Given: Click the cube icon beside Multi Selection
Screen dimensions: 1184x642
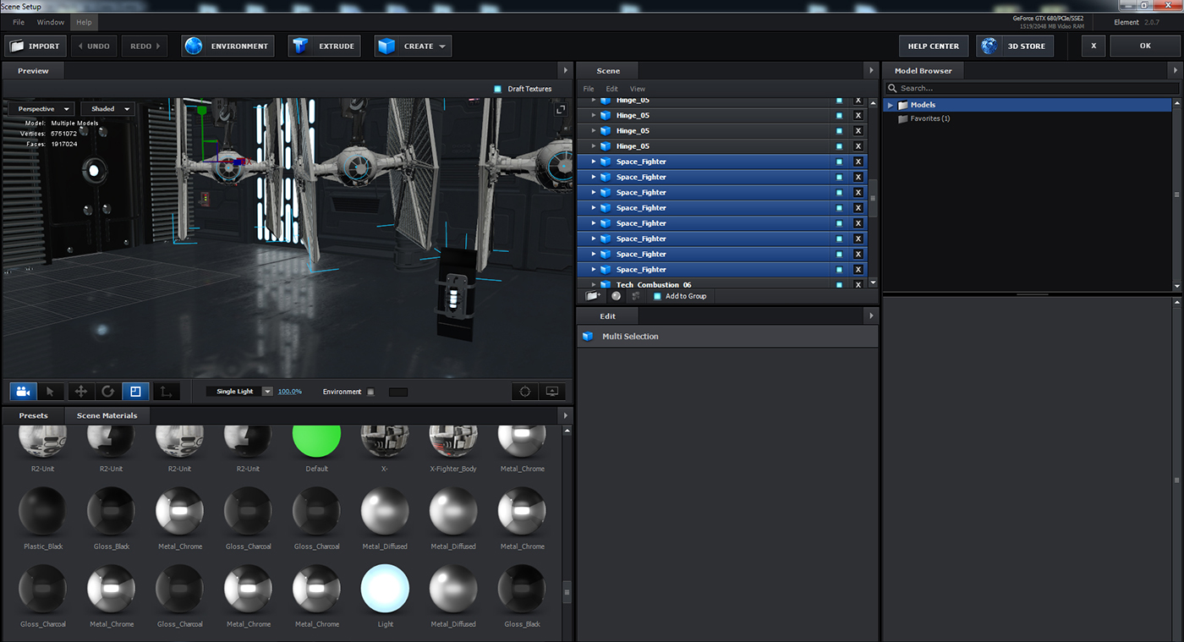Looking at the screenshot, I should coord(588,337).
